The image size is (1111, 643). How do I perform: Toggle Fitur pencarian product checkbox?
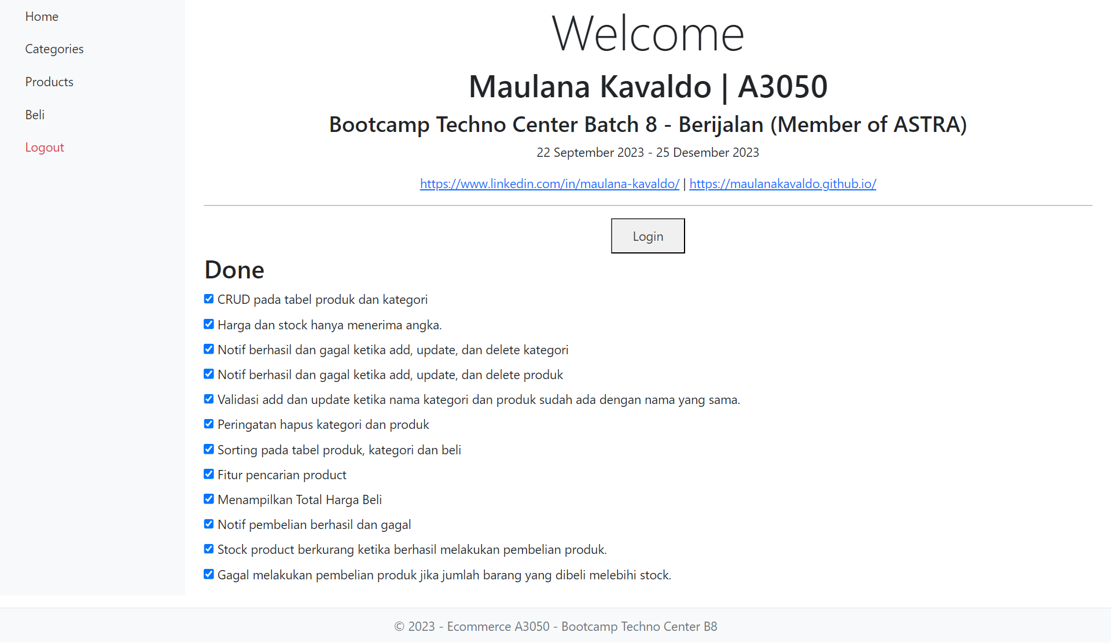(x=209, y=475)
